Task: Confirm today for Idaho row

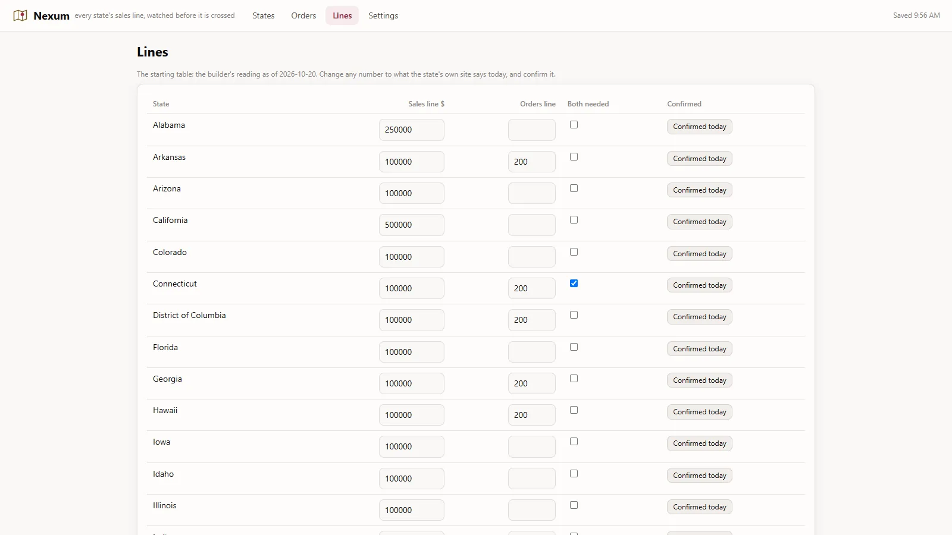Action: [x=700, y=476]
